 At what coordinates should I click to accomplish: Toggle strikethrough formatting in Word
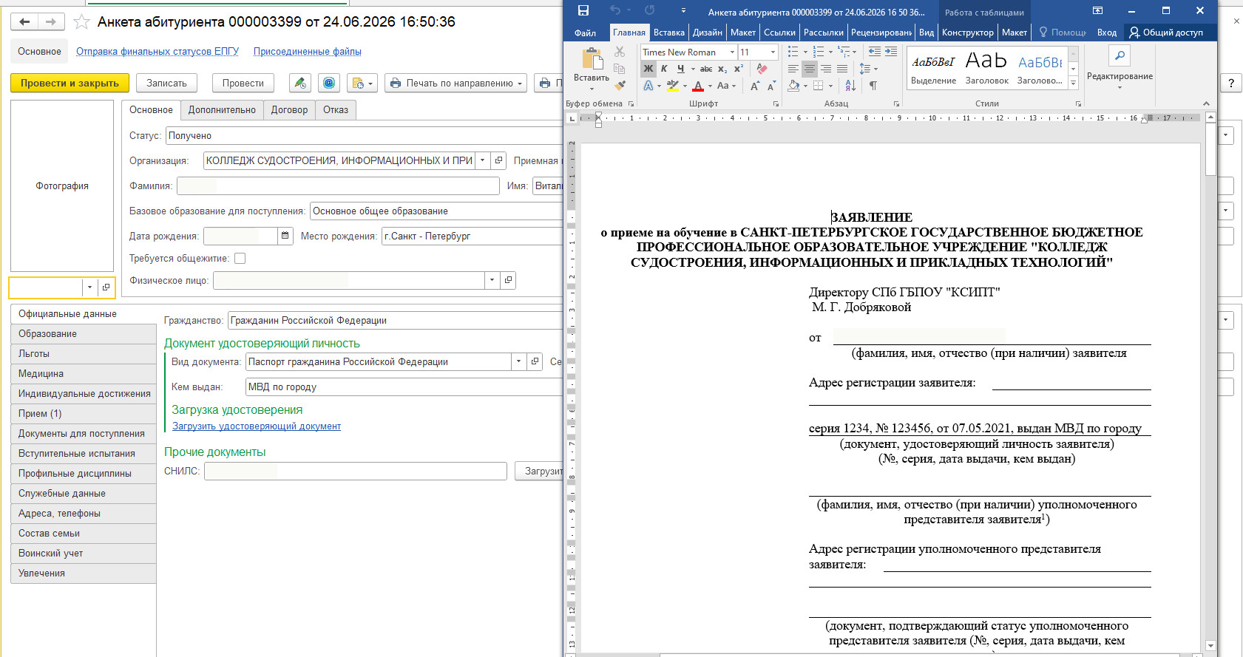click(706, 69)
